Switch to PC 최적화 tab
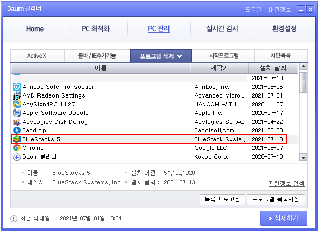Image resolution: width=319 pixels, height=233 pixels. 96,29
